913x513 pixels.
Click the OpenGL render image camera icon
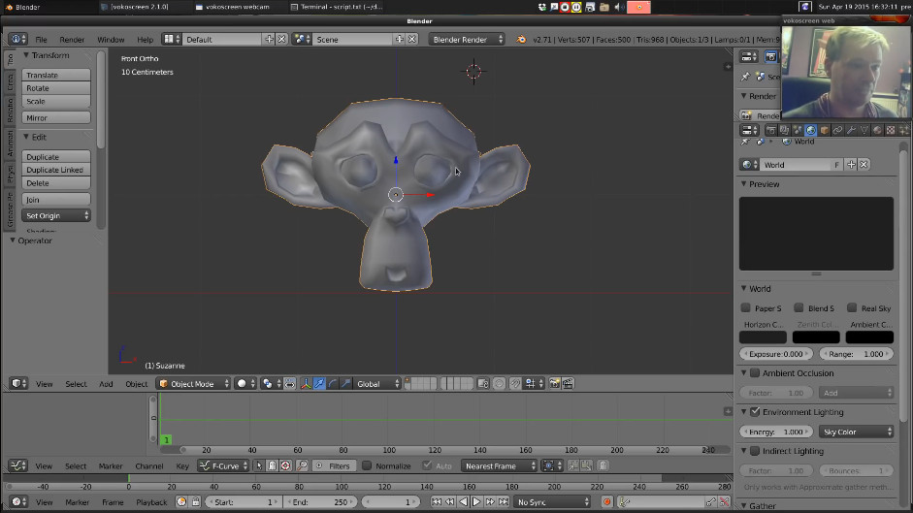click(555, 384)
